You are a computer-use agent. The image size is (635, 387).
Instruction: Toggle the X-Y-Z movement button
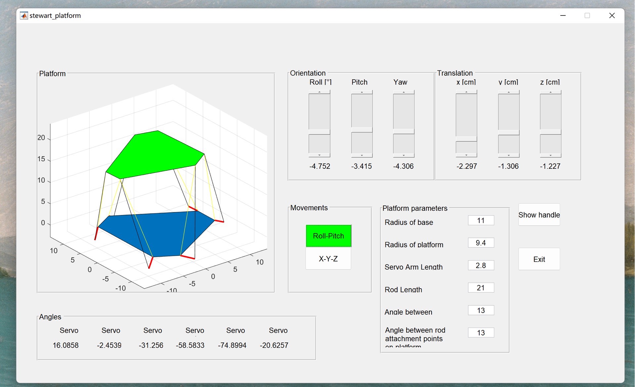pos(328,259)
